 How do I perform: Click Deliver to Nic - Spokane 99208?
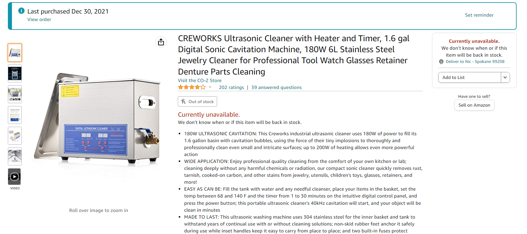(x=475, y=62)
